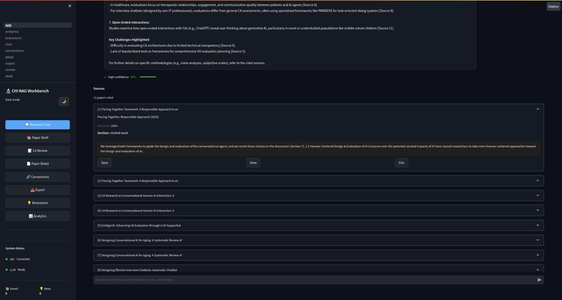The image size is (562, 300).
Task: Expand source [5] EvAlignUX entry
Action: coord(538,225)
